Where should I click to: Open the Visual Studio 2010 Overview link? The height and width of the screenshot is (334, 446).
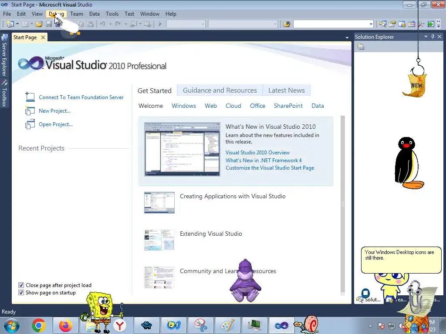(x=257, y=153)
